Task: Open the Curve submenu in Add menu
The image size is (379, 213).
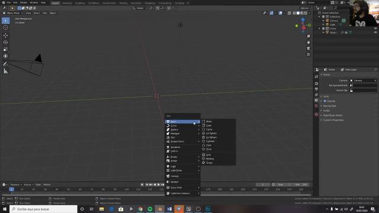Action: 183,125
